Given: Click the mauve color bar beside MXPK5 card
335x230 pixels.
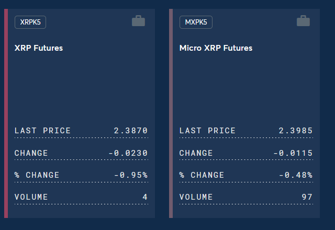Looking at the screenshot, I should [171, 113].
